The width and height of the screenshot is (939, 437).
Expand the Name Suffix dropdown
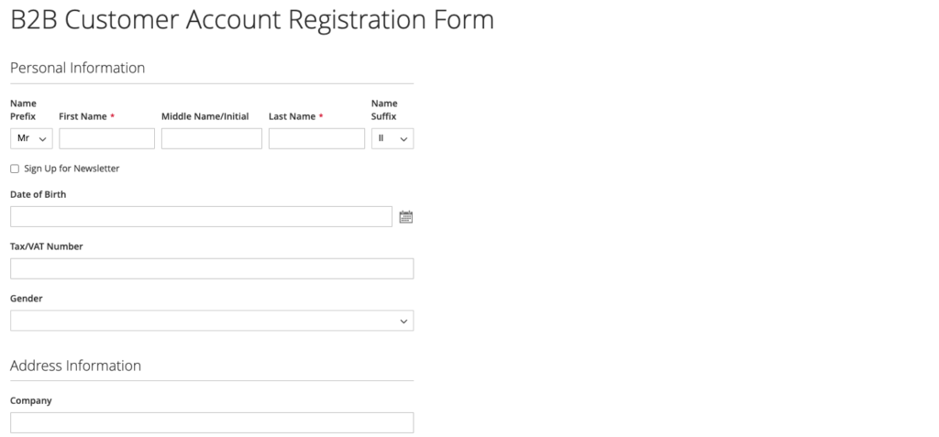click(x=392, y=138)
